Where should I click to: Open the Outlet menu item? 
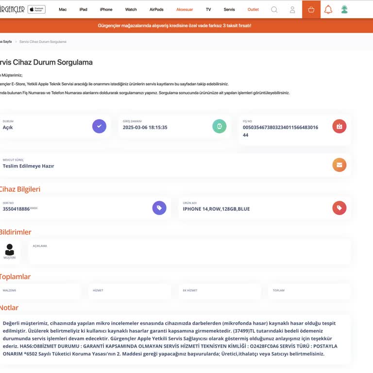253,10
